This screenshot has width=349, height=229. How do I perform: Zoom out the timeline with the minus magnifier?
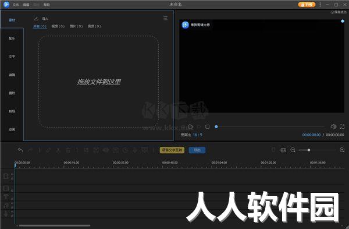(x=293, y=150)
